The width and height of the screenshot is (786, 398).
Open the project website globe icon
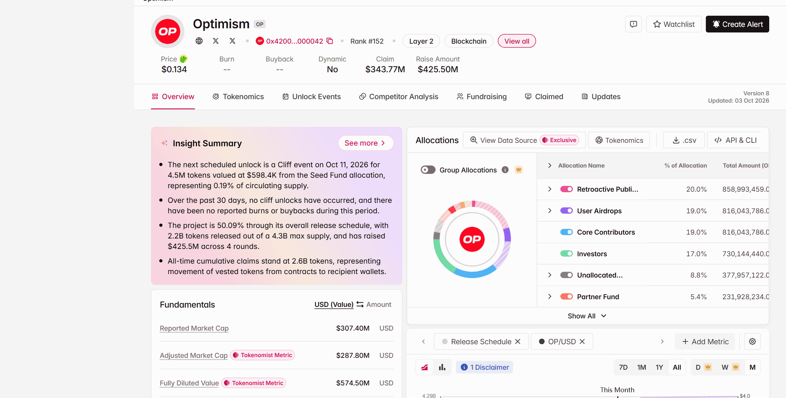coord(199,41)
